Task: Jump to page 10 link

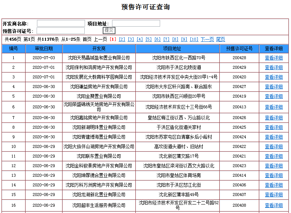Action: point(194,39)
